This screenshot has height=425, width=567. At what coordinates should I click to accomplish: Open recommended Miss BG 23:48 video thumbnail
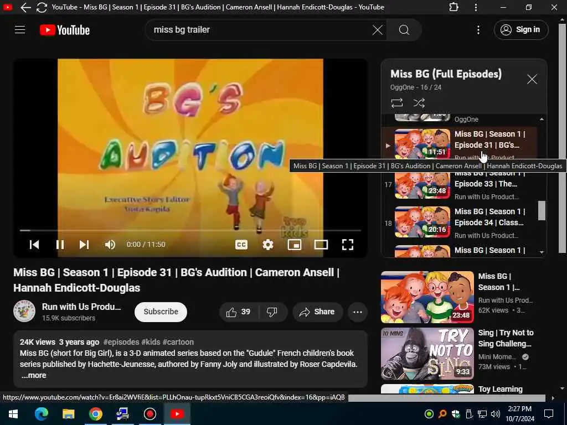click(427, 297)
